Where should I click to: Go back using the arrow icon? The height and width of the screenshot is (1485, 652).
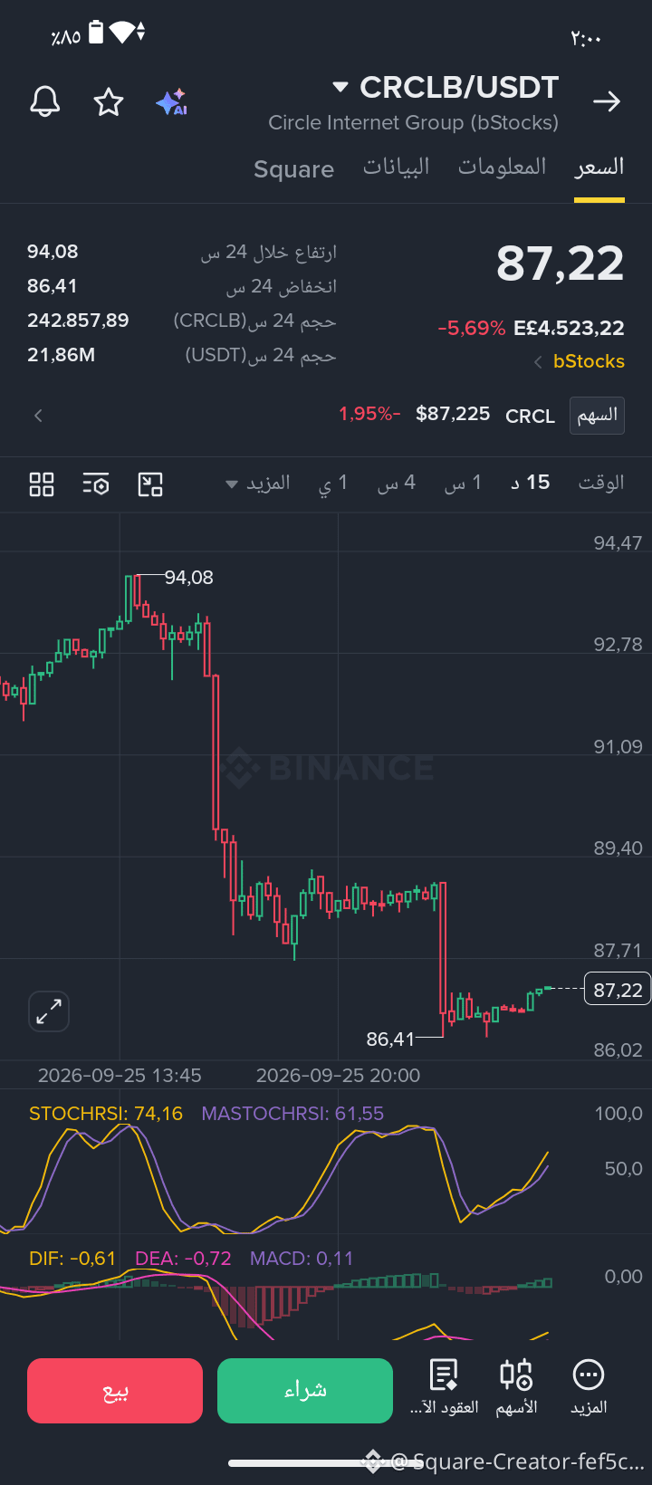click(607, 101)
